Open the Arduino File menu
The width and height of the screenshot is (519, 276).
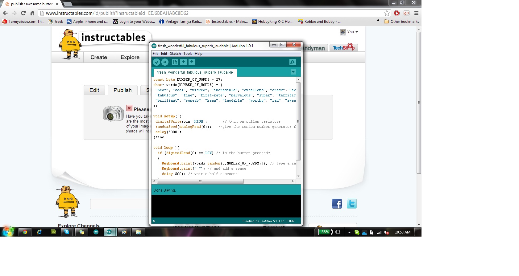156,54
